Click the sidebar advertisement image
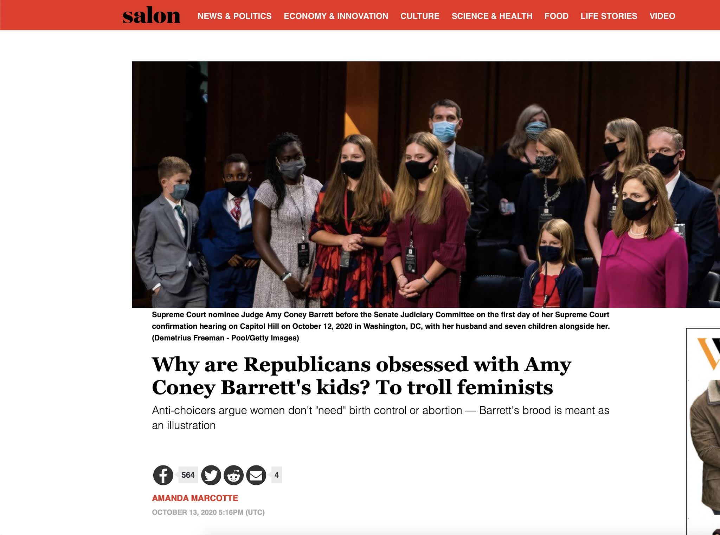This screenshot has width=720, height=535. tap(703, 431)
